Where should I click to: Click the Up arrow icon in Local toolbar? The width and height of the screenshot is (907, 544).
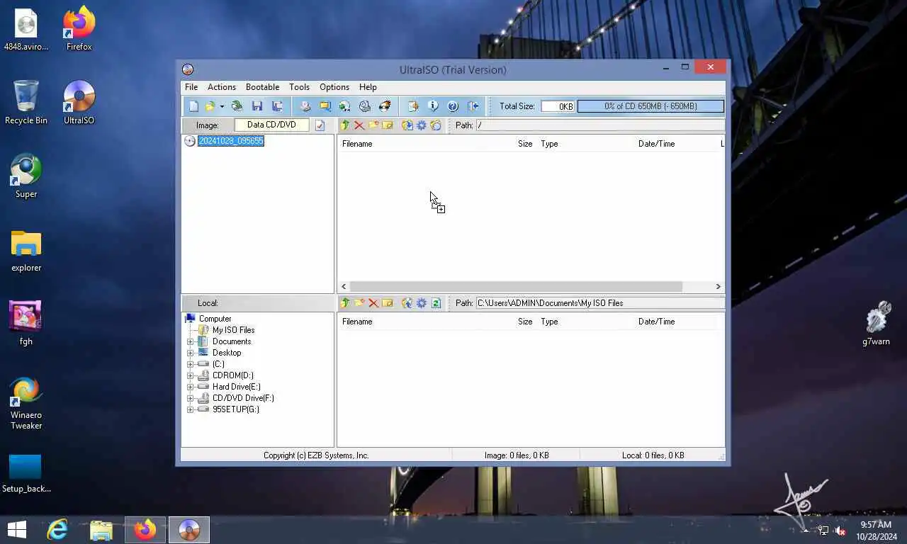tap(345, 303)
